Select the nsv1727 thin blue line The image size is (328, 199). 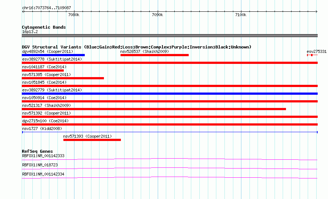tap(170, 132)
